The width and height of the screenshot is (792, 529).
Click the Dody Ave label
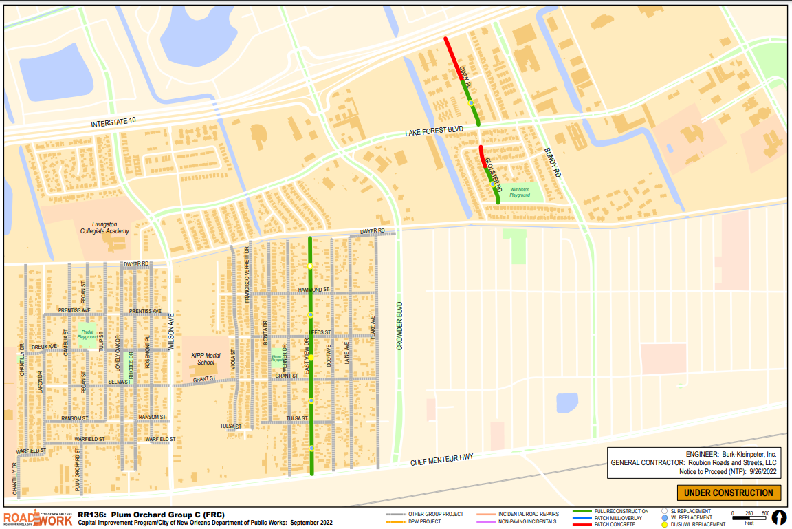pyautogui.click(x=329, y=356)
